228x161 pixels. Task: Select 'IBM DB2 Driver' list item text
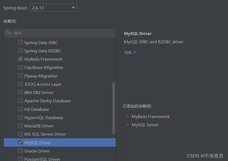click(39, 93)
